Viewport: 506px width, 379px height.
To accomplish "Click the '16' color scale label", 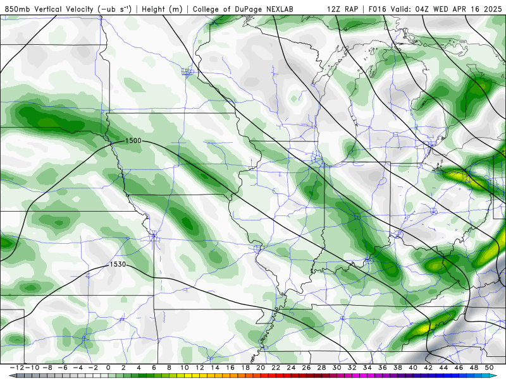I will [x=230, y=368].
